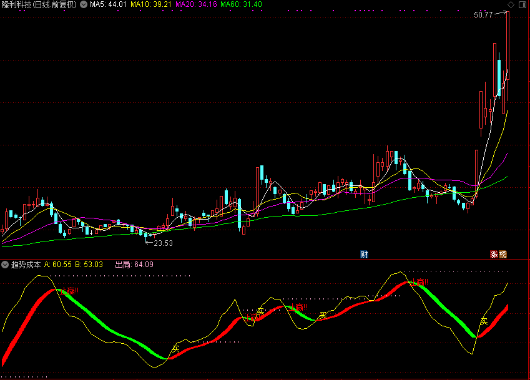Click the green MA60: 31.40 label

click(x=242, y=5)
